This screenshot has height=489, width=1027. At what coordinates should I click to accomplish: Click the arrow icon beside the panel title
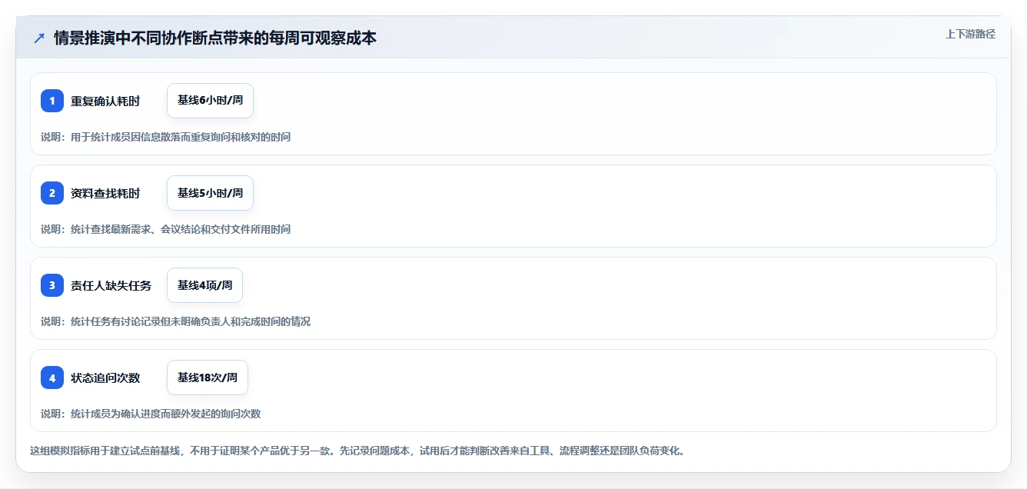click(x=39, y=38)
